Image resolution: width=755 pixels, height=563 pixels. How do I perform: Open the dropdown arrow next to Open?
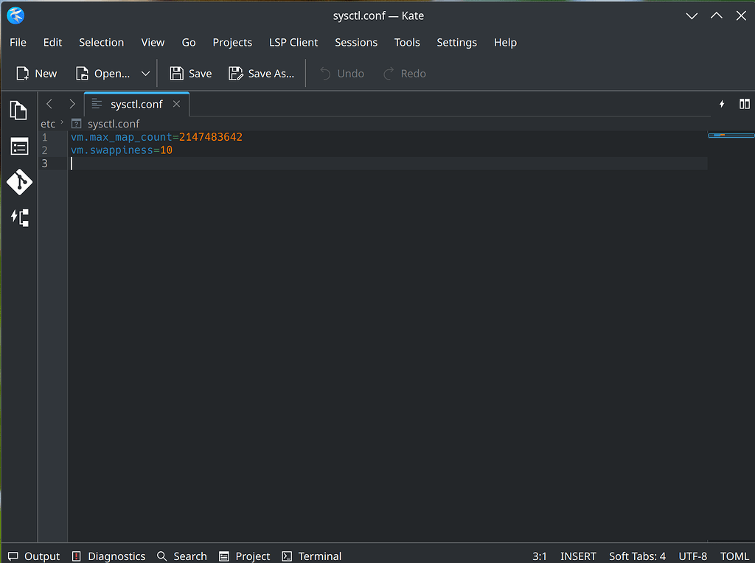tap(145, 73)
